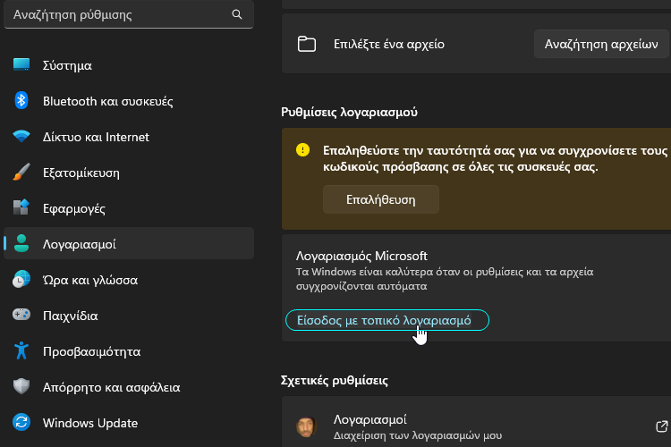Click the Σύστημα monitor icon

[21, 64]
